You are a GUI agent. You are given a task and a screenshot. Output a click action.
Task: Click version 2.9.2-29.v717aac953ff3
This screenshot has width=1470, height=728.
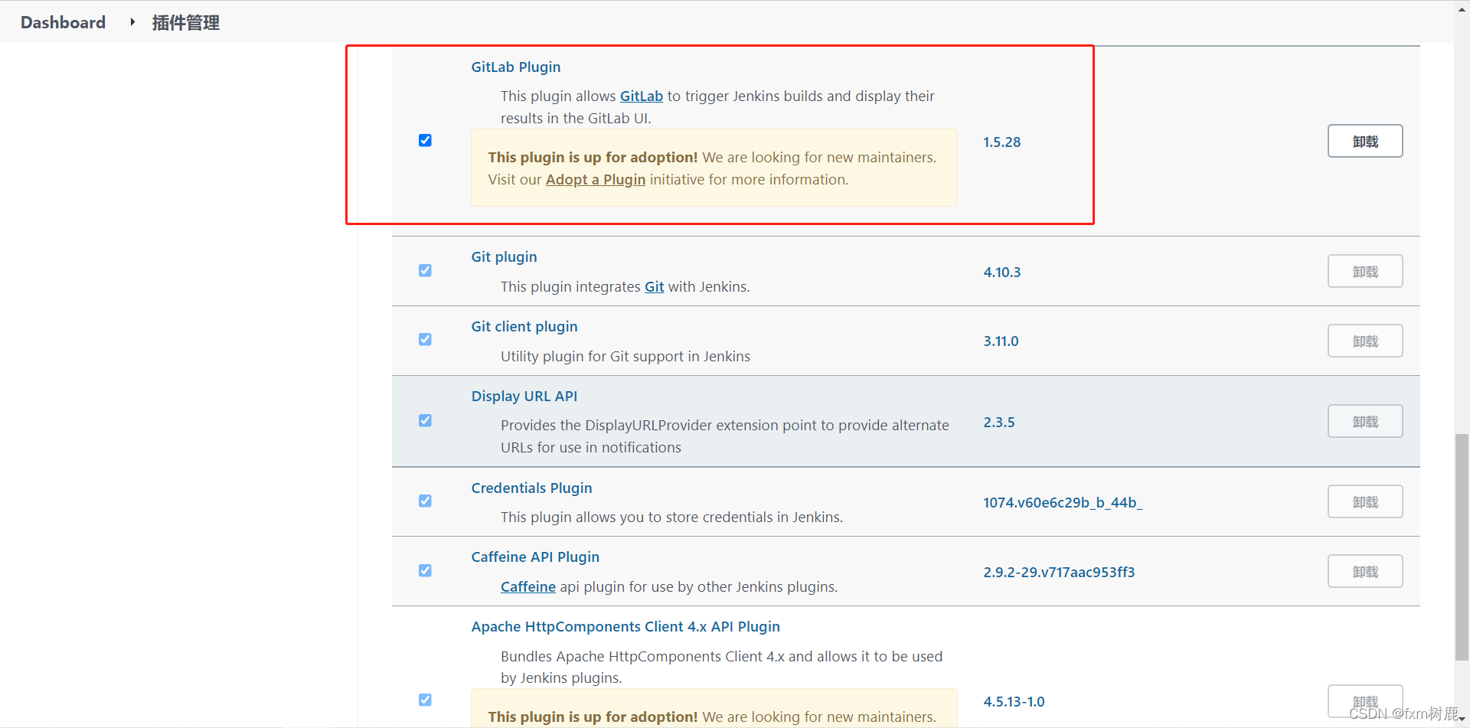click(x=1059, y=572)
